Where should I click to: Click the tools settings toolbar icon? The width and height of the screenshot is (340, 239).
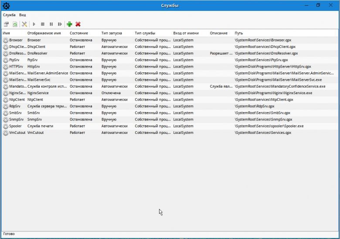(24, 24)
